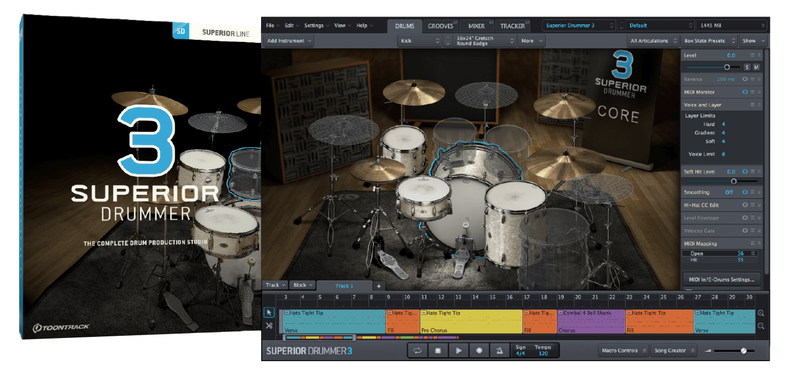This screenshot has width=792, height=387.
Task: Open the Add Instrument dropdown
Action: point(289,41)
